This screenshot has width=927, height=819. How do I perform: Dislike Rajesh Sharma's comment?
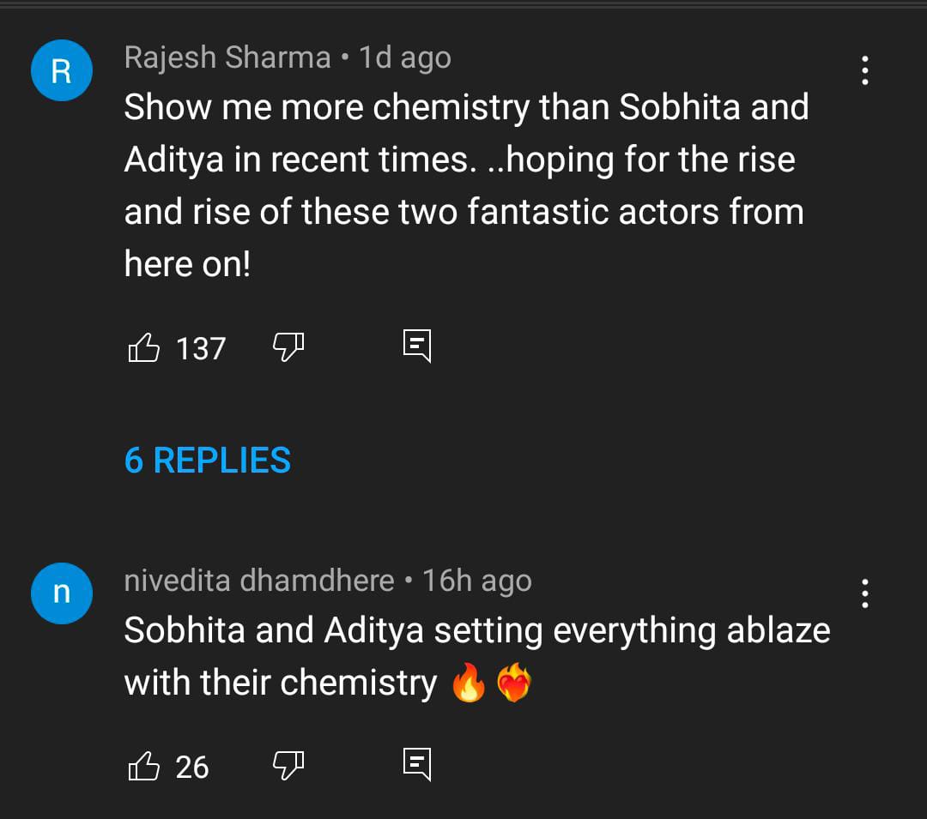288,347
